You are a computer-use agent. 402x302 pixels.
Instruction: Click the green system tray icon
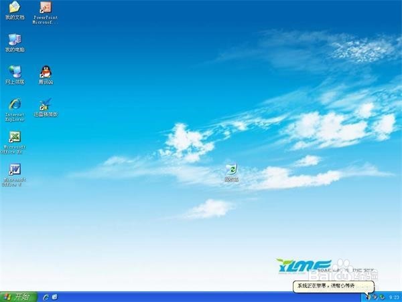[382, 297]
